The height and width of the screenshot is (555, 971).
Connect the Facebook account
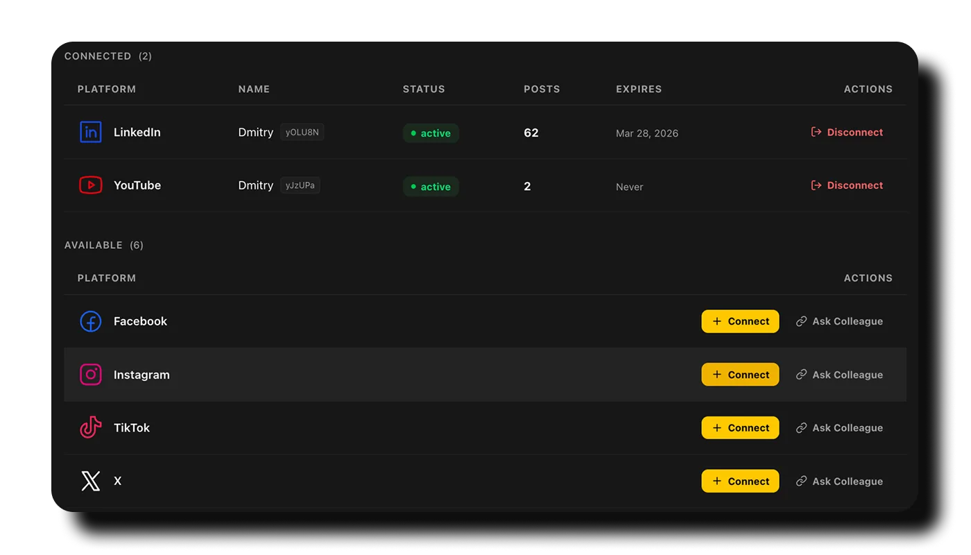coord(740,321)
